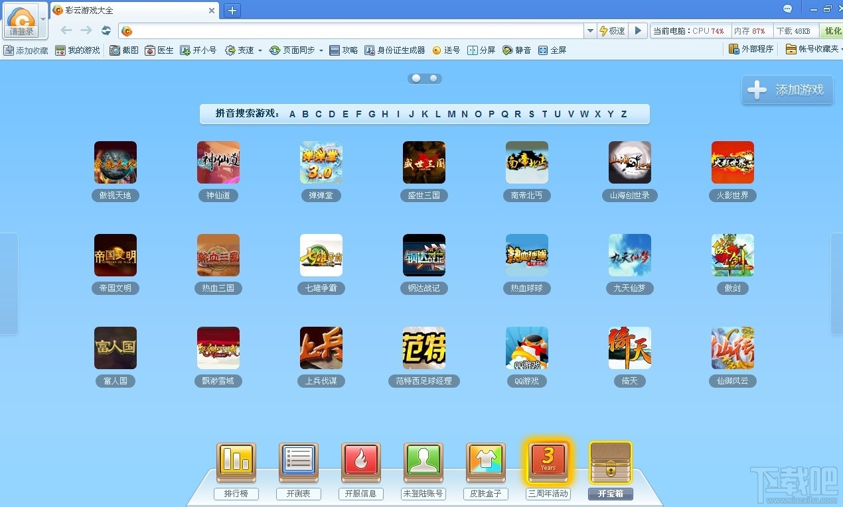Launch the 神仙道 game
The width and height of the screenshot is (843, 507).
(x=218, y=162)
